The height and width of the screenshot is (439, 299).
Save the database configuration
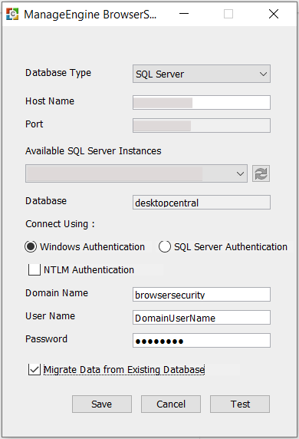(x=102, y=404)
